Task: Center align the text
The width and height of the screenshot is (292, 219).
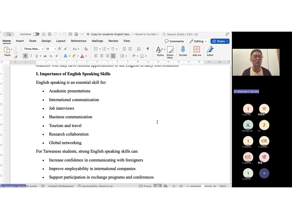Action: [102, 56]
